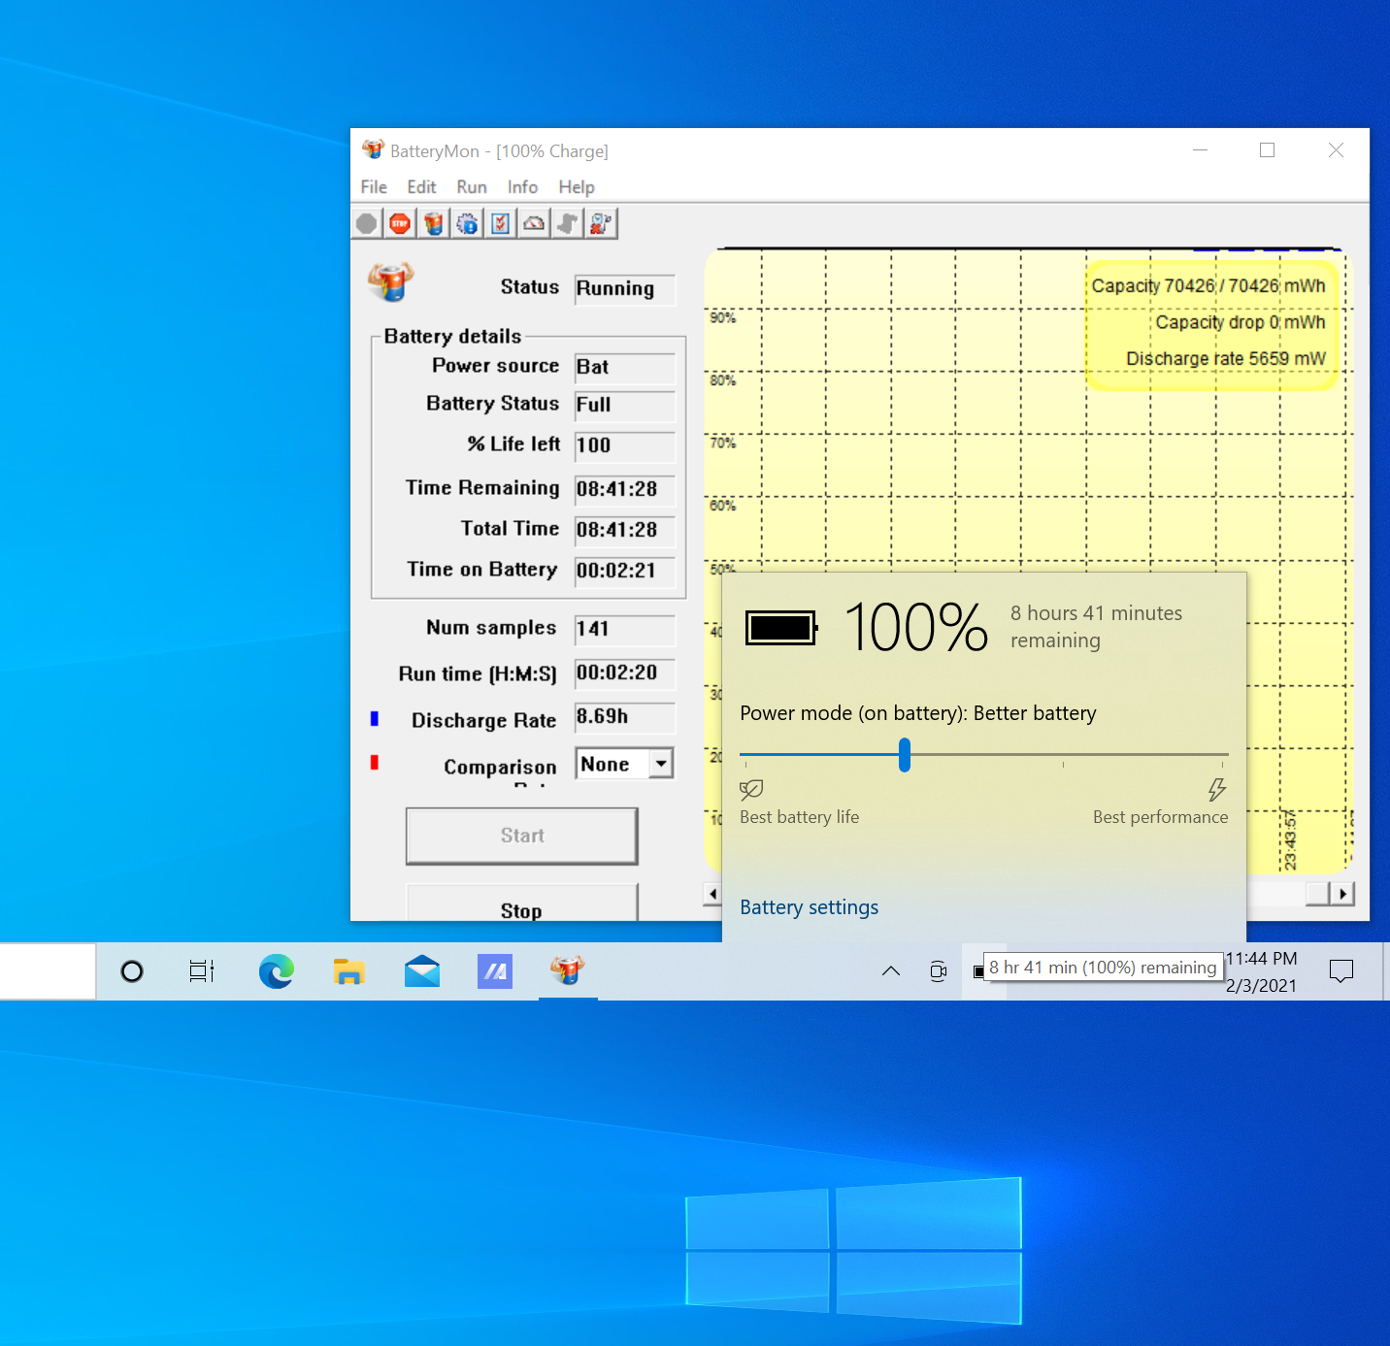
Task: Open Task View on the taskbar
Action: click(x=202, y=971)
